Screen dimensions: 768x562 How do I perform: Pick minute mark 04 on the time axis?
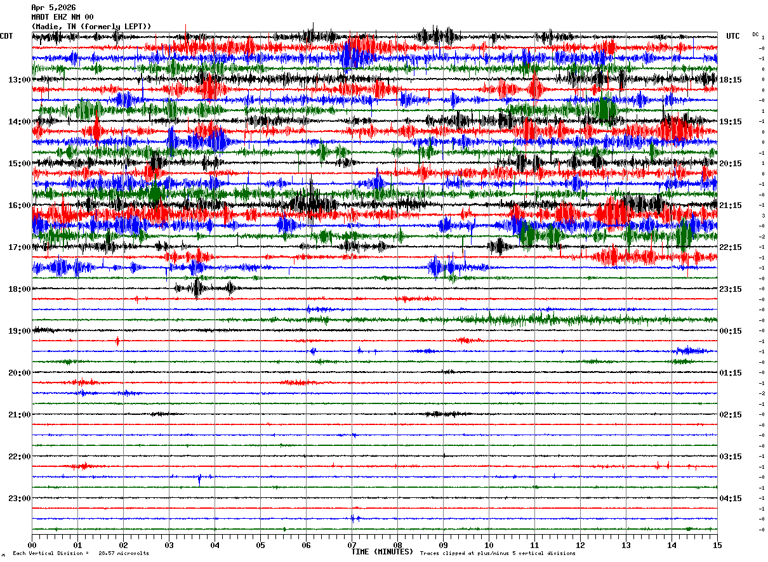[215, 545]
